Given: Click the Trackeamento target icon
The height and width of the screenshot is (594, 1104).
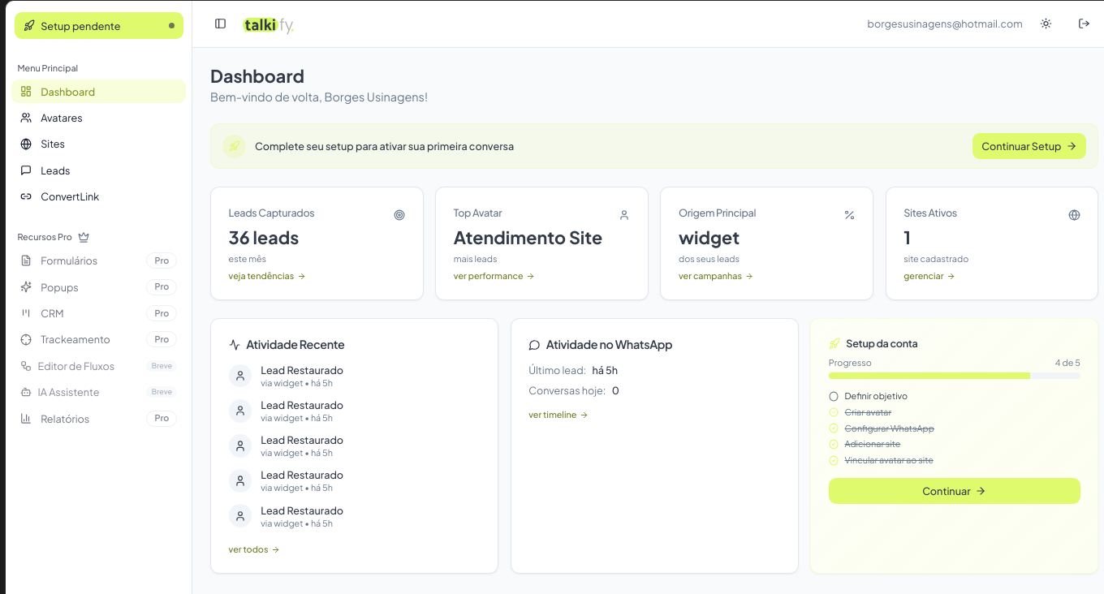Looking at the screenshot, I should pos(26,339).
